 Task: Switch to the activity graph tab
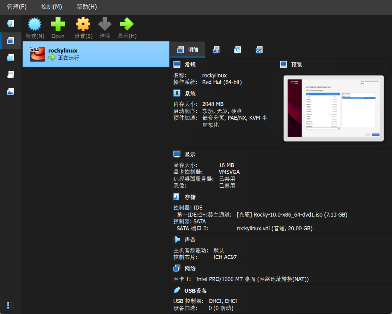259,50
